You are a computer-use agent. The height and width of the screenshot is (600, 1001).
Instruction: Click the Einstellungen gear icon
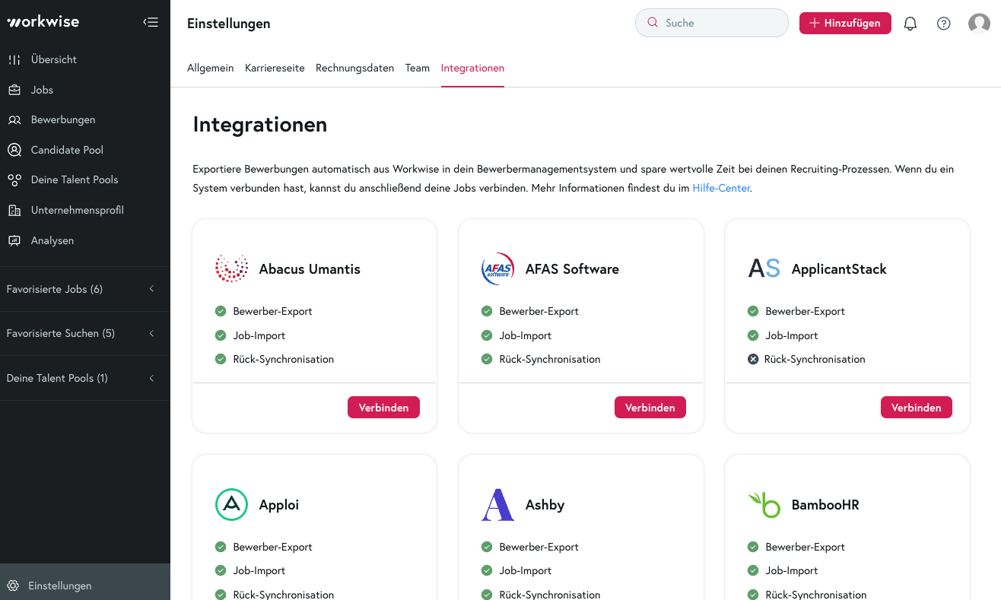point(13,586)
